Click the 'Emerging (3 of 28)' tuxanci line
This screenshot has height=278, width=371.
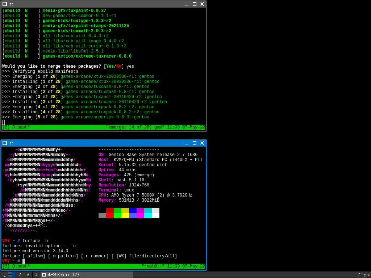(x=82, y=97)
